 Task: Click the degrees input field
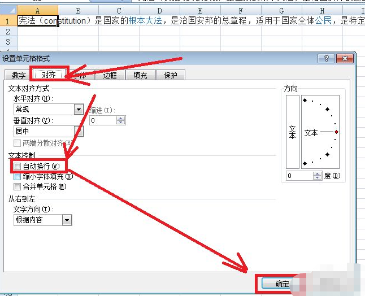pyautogui.click(x=299, y=176)
